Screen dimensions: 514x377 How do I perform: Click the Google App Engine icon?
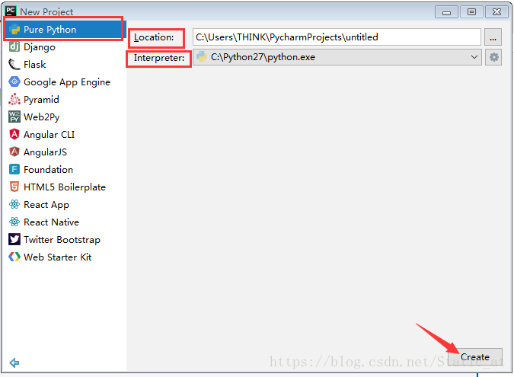pos(14,81)
